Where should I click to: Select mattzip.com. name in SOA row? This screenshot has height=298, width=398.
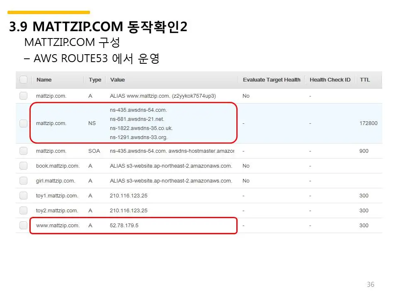click(x=51, y=151)
